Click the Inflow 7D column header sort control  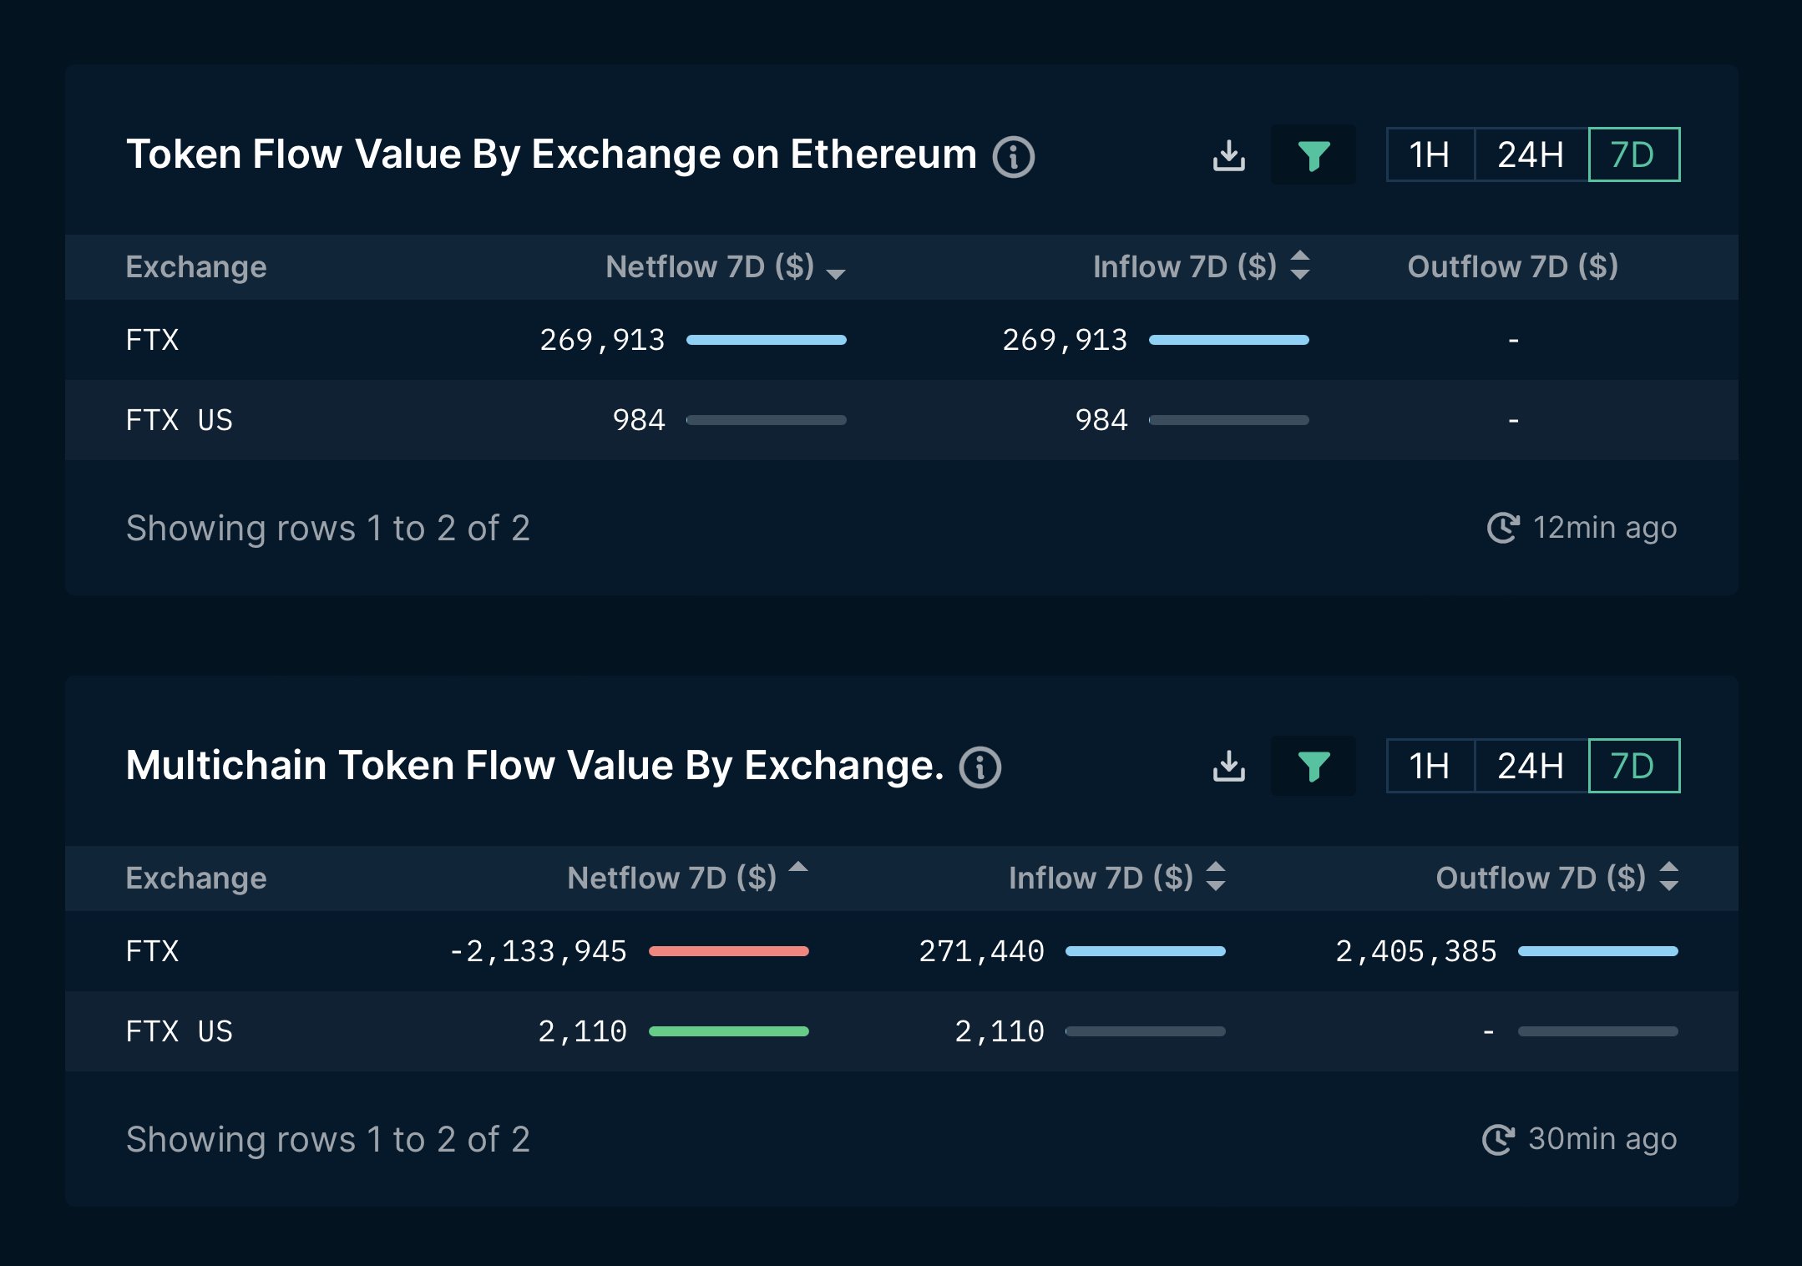(1300, 267)
